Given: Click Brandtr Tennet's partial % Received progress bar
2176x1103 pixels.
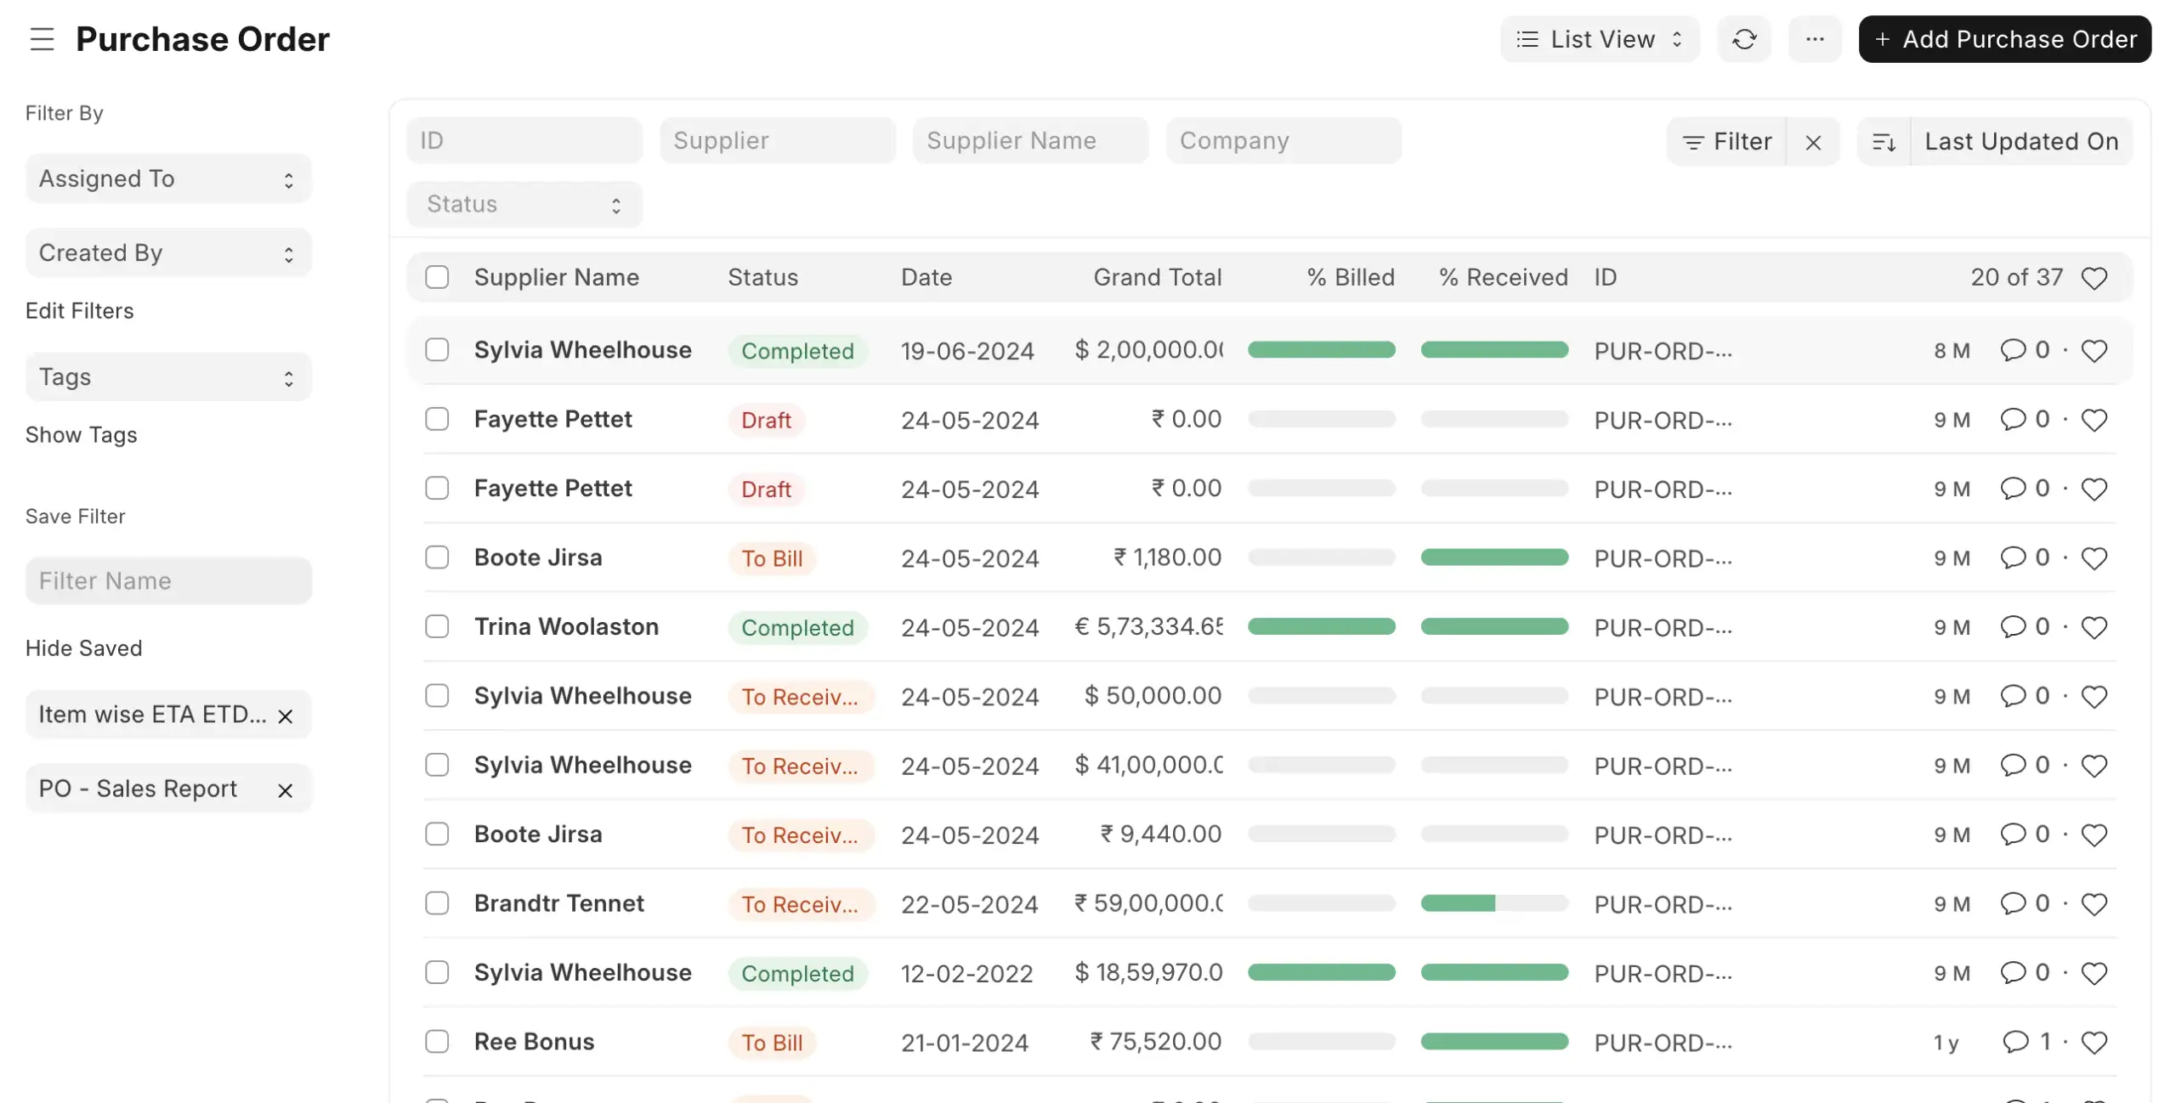Looking at the screenshot, I should [x=1493, y=903].
